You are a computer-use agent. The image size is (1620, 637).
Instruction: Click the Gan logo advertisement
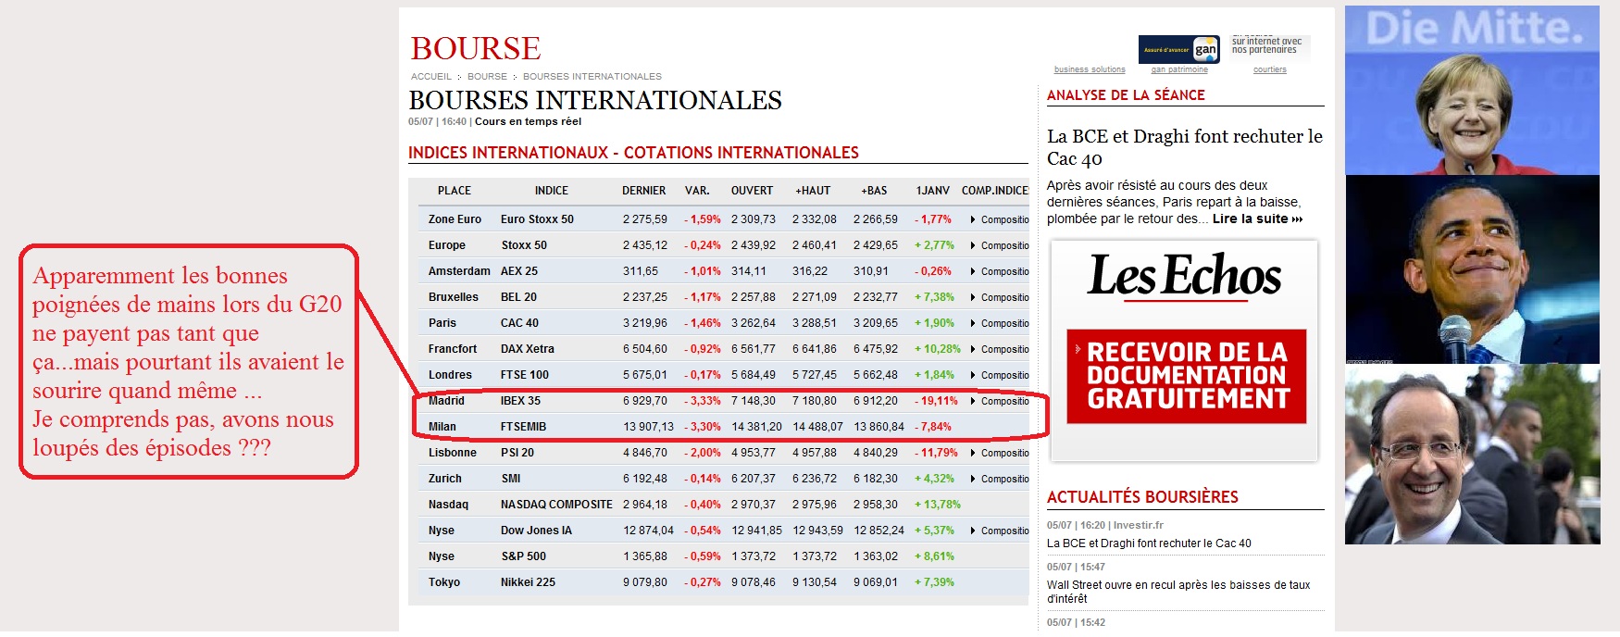1178,49
